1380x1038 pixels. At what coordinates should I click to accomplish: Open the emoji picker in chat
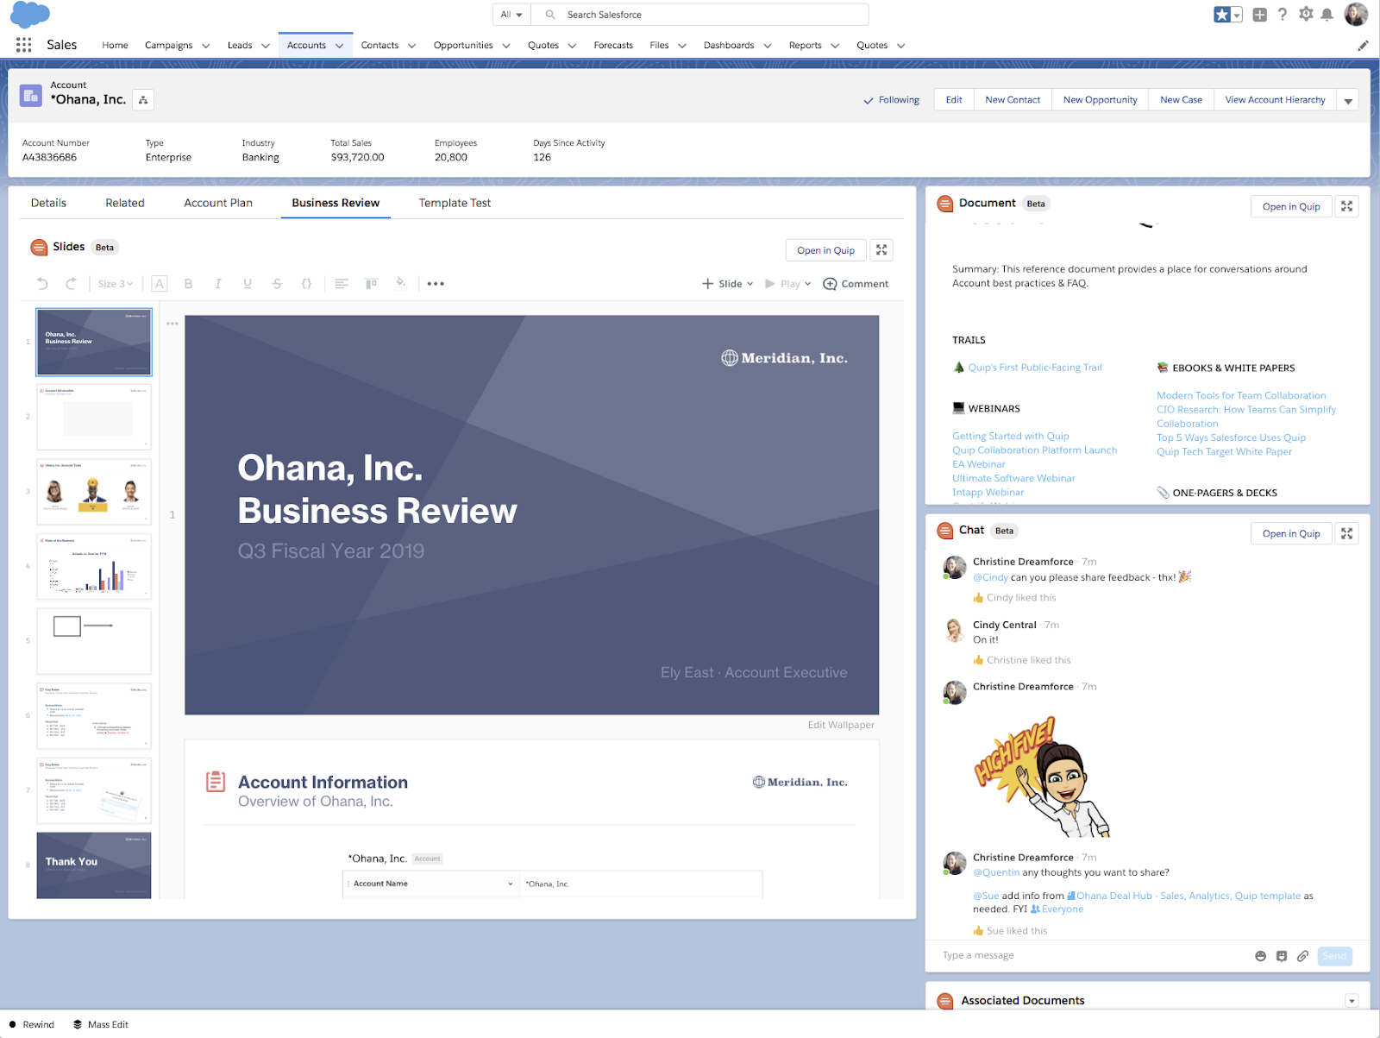click(x=1260, y=956)
